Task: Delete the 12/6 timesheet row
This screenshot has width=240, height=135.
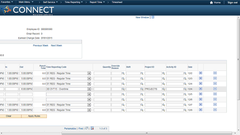Action: coord(215,99)
